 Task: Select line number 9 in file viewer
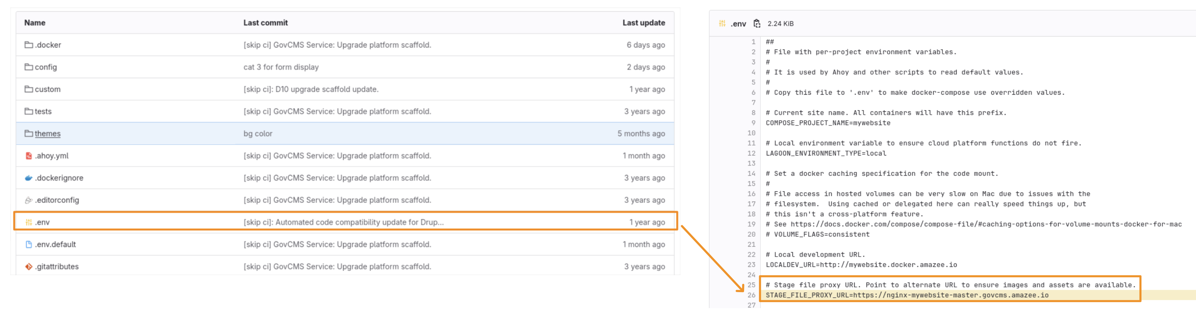coord(753,123)
